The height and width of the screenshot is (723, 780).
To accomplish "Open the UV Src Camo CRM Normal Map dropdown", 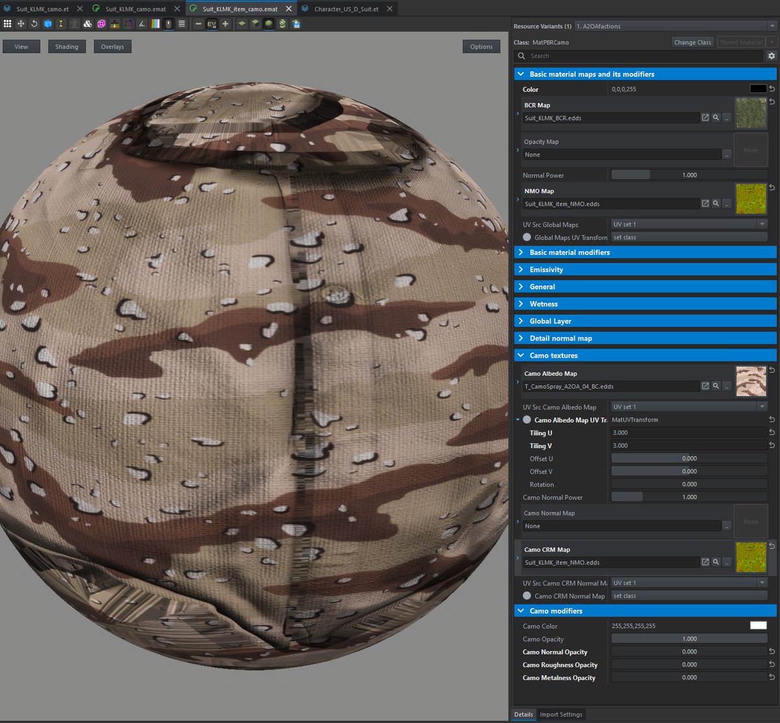I will [689, 583].
